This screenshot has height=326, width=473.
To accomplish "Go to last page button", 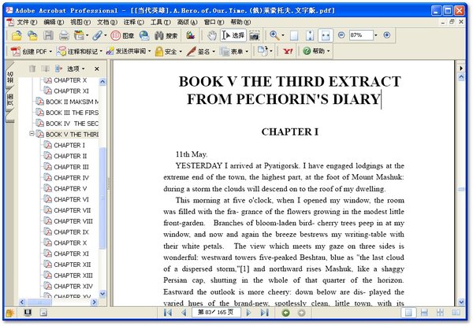I will point(265,313).
